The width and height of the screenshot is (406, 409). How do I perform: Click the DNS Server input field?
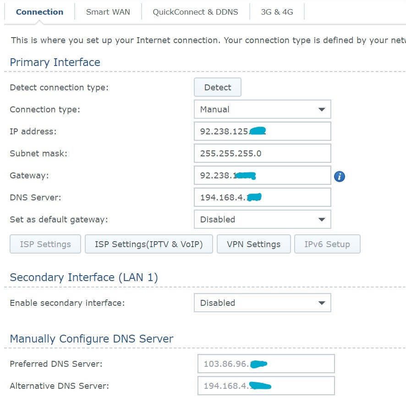pos(262,197)
